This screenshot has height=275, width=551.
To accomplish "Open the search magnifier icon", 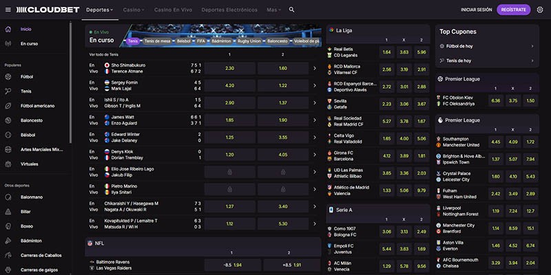I will [x=291, y=10].
